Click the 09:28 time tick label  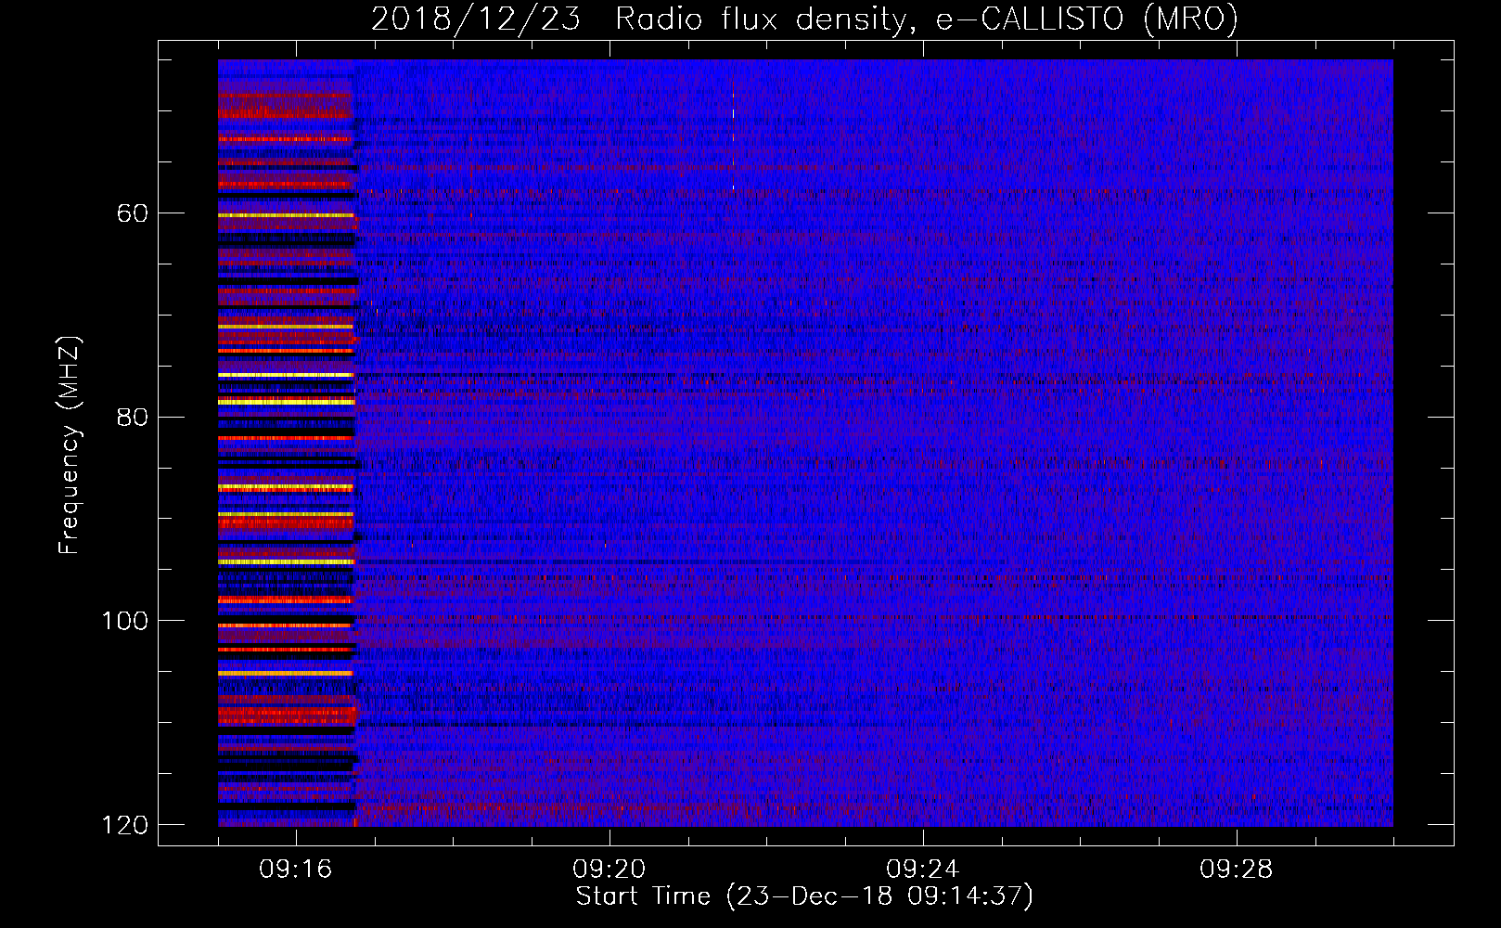click(1237, 870)
